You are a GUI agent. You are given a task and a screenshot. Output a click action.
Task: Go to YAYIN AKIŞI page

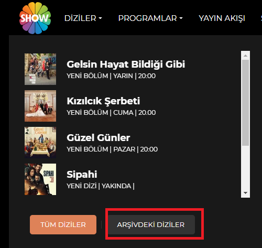(222, 18)
